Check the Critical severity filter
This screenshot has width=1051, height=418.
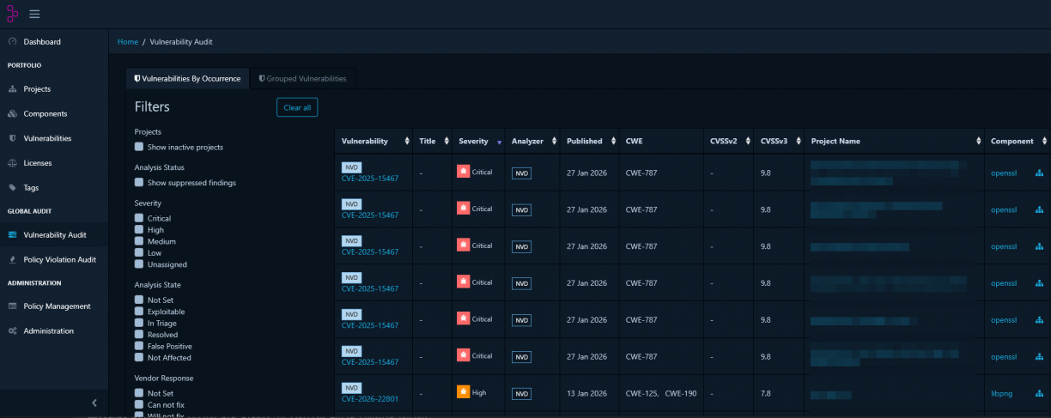(x=139, y=219)
